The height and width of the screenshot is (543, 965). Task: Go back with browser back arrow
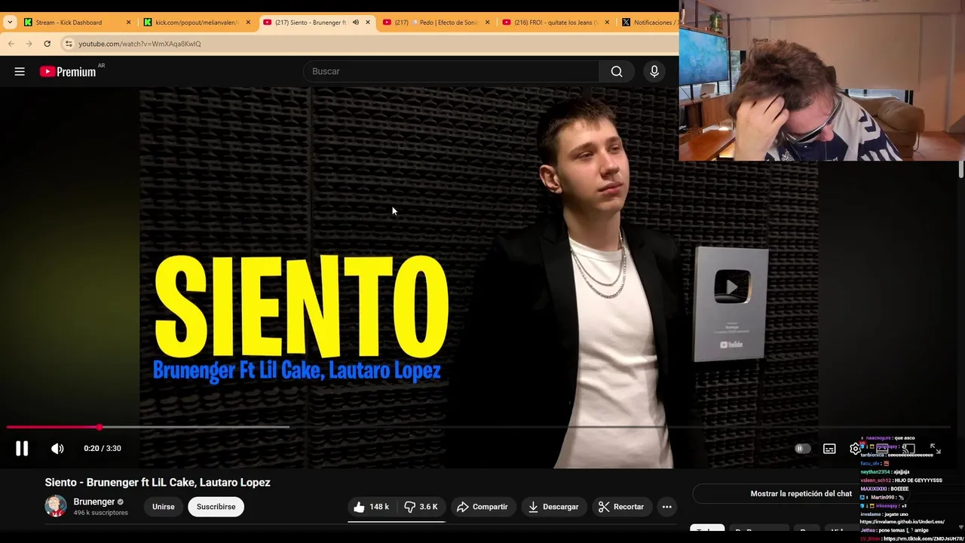click(x=11, y=44)
